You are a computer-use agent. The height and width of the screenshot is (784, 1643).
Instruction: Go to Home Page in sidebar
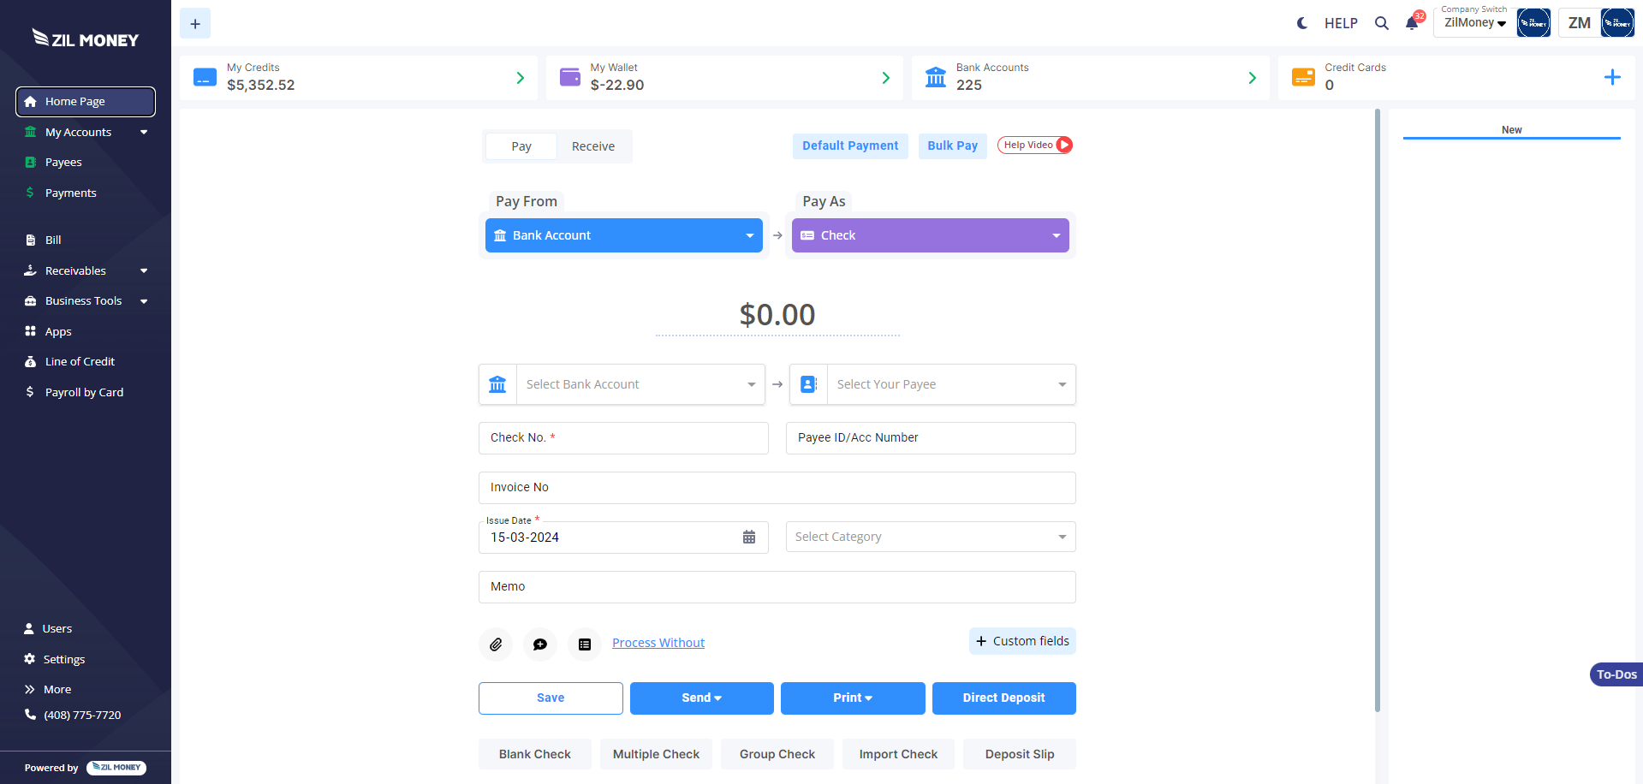(86, 101)
